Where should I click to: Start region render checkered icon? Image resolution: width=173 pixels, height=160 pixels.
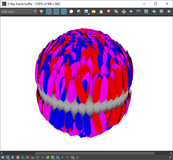pos(146,11)
